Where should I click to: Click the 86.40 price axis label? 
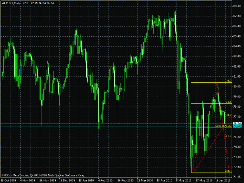tap(237, 26)
